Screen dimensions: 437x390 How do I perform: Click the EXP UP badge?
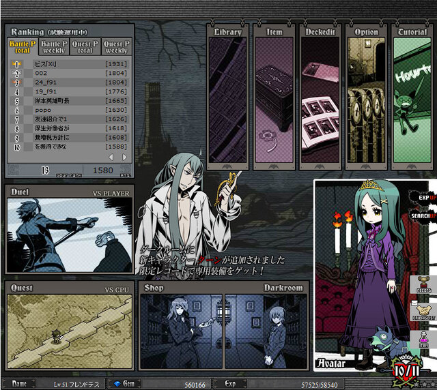(x=423, y=197)
